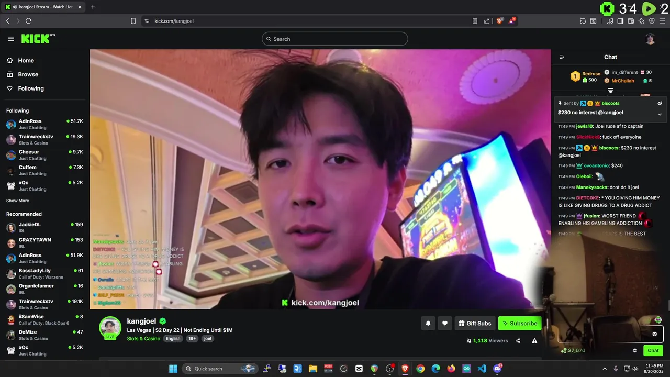This screenshot has width=670, height=377.
Task: Show hidden system tray icons
Action: coord(605,369)
